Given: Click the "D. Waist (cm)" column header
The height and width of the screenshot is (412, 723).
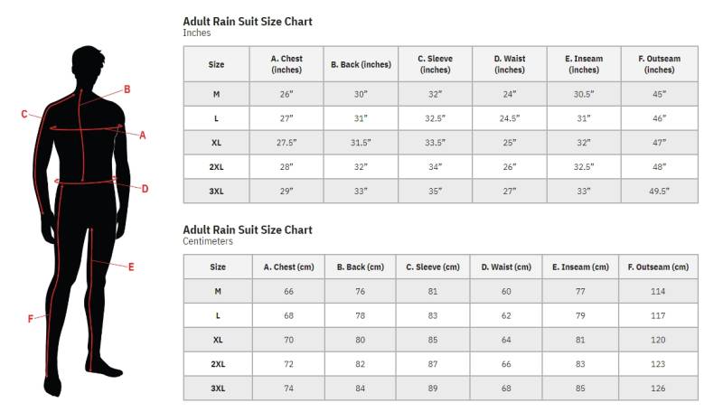Looking at the screenshot, I should pyautogui.click(x=508, y=267).
